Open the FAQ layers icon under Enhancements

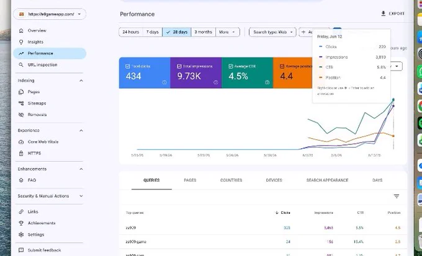click(x=21, y=180)
